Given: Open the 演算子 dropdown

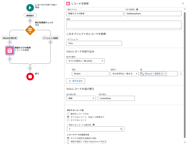Looking at the screenshot, I should coord(125,74).
